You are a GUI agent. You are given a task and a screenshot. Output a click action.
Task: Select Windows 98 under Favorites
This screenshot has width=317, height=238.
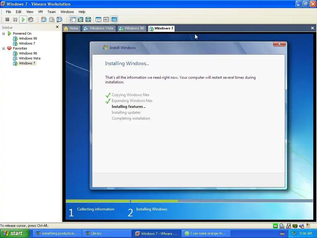click(x=28, y=53)
